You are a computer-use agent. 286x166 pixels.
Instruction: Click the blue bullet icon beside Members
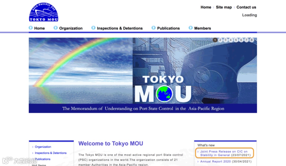point(191,28)
